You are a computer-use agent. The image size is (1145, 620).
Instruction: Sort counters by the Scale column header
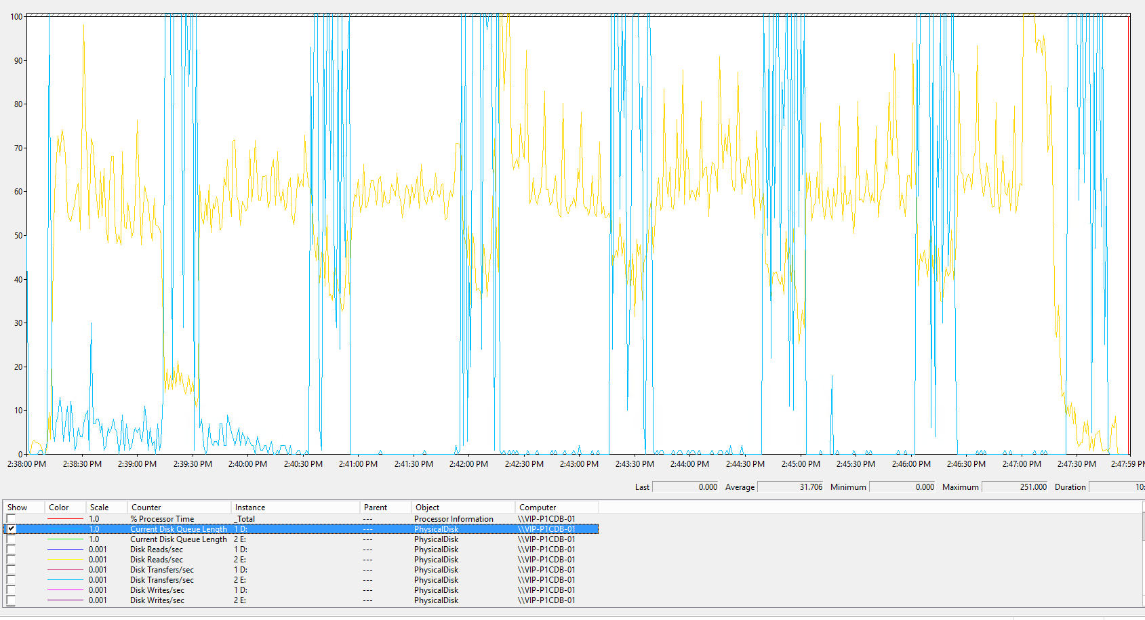[106, 508]
